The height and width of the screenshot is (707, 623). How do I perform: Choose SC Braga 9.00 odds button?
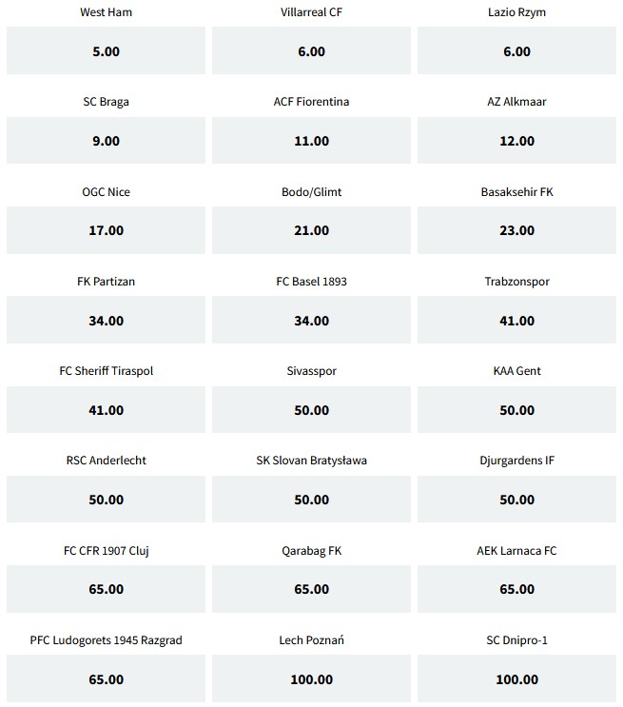click(x=106, y=141)
